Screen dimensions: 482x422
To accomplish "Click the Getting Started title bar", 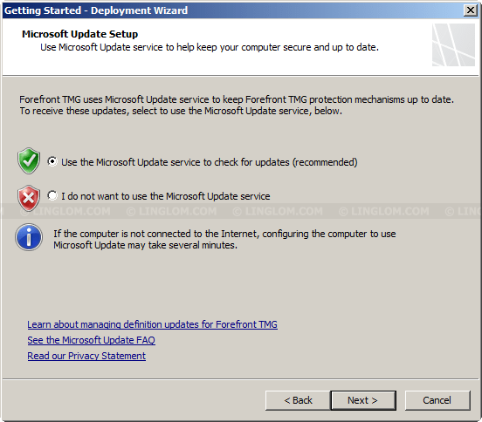I will click(x=232, y=10).
